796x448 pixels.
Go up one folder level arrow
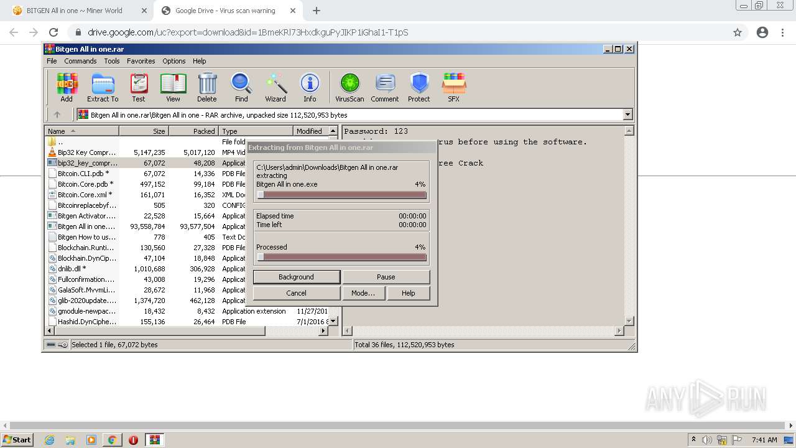pos(57,114)
